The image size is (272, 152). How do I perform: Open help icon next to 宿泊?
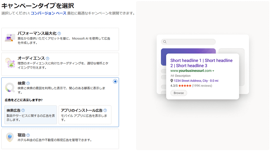tap(28, 135)
